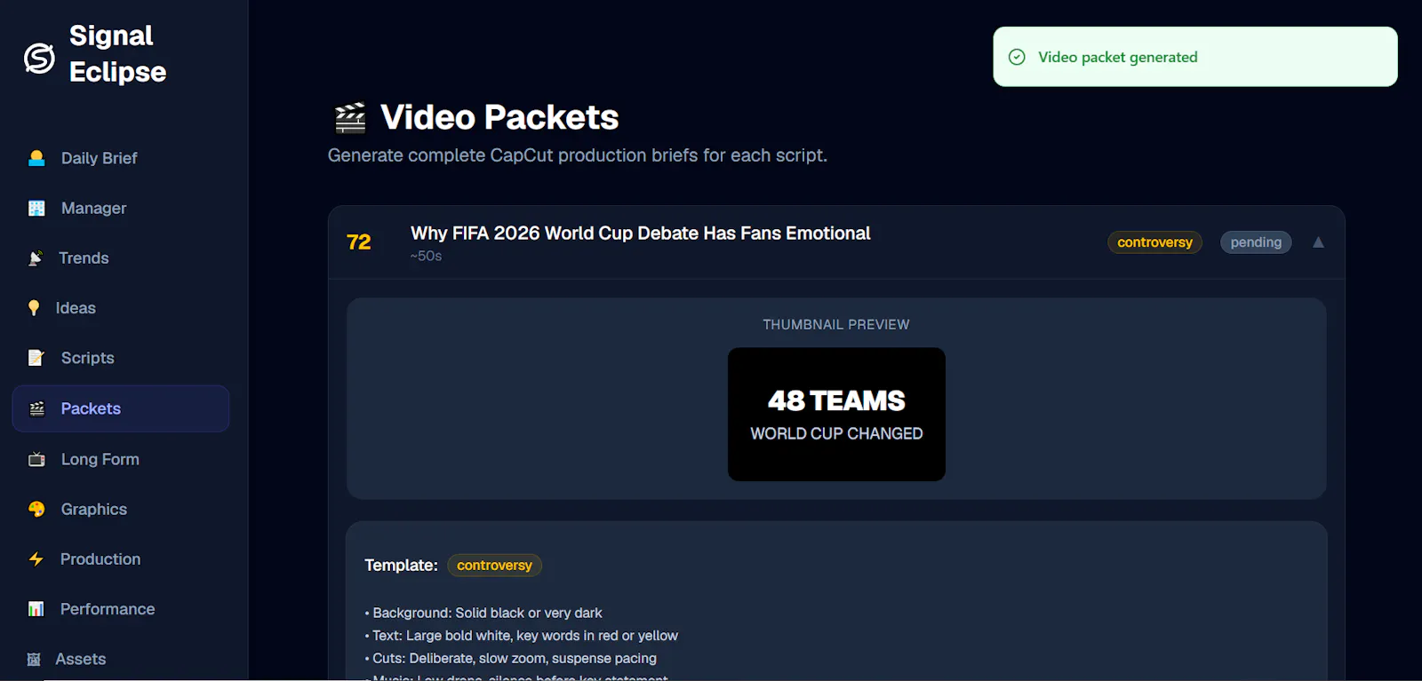
Task: Select the Trends label in the sidebar
Action: (x=84, y=258)
